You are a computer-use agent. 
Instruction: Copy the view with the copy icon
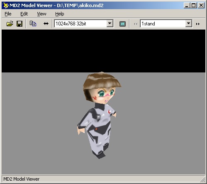(33, 24)
